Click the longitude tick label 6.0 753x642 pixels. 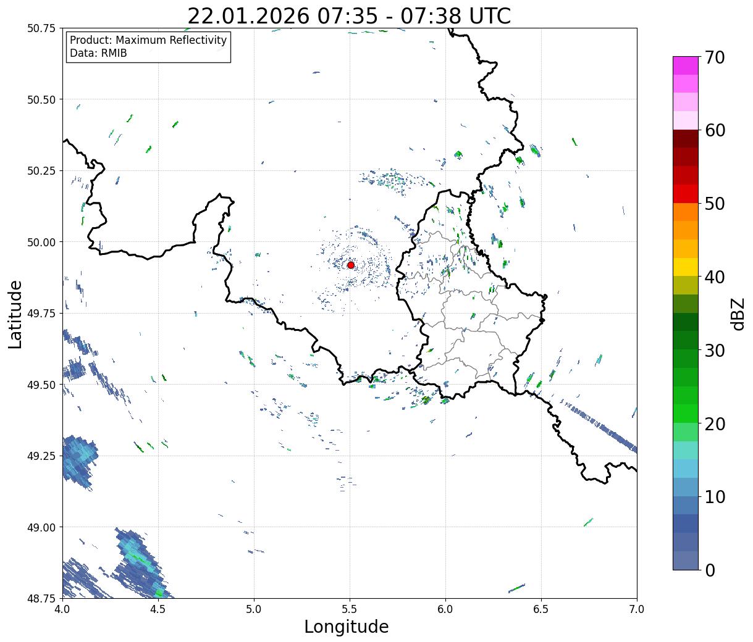(445, 609)
